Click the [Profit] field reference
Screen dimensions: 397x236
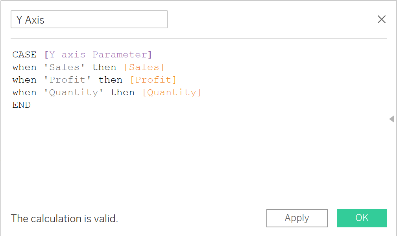pos(153,80)
